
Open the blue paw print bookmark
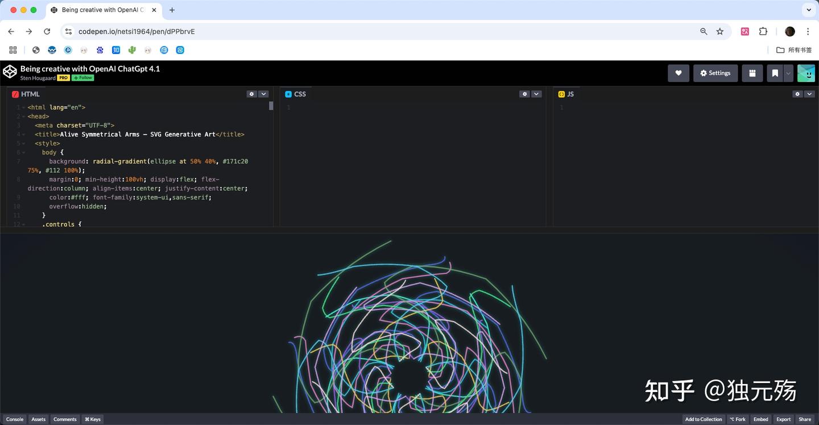click(100, 50)
